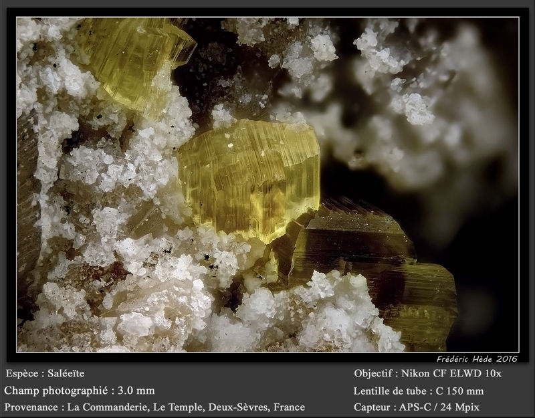Viewport: 535px width, 418px height.
Task: Select the Nikon CF ELWD 10x text
Action: click(x=451, y=374)
